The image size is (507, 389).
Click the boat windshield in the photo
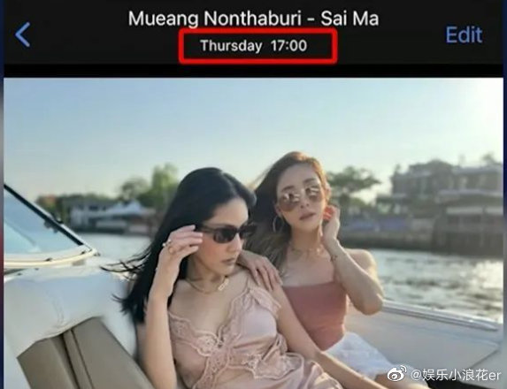click(41, 226)
